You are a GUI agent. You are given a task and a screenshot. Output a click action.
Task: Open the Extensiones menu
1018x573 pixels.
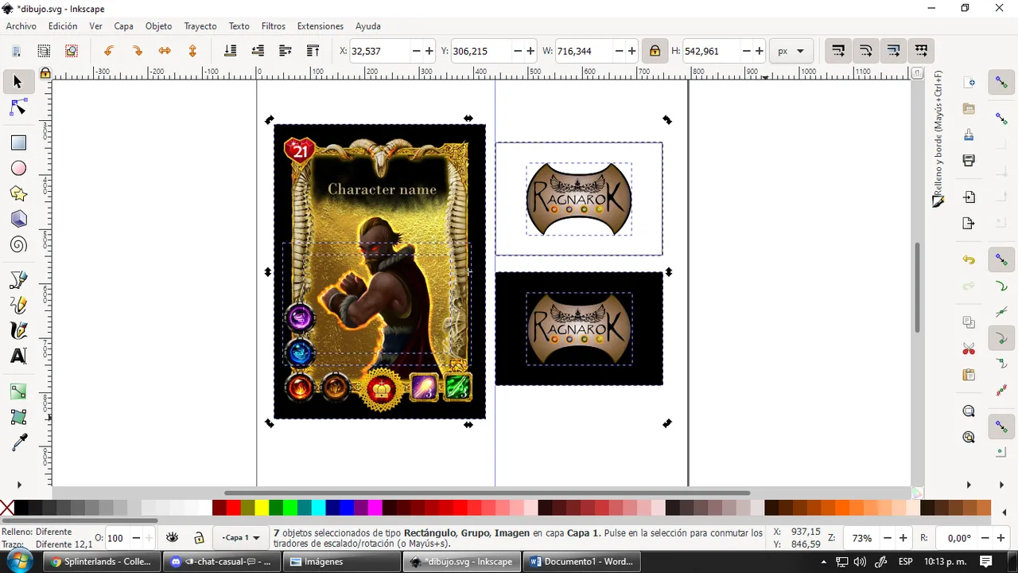(320, 26)
